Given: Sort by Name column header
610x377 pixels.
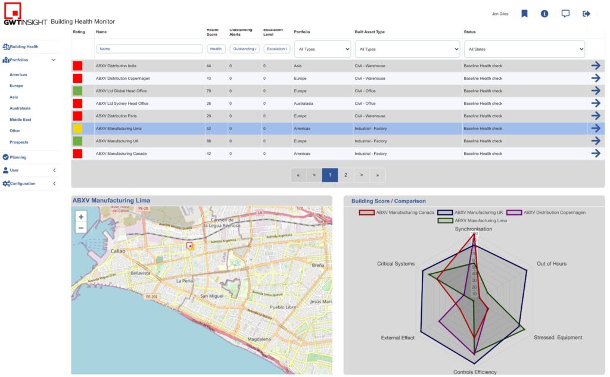Looking at the screenshot, I should tap(101, 32).
